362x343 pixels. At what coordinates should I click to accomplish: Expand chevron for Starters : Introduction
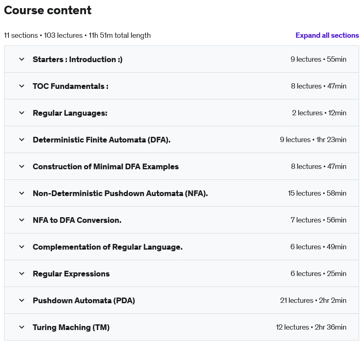point(22,59)
